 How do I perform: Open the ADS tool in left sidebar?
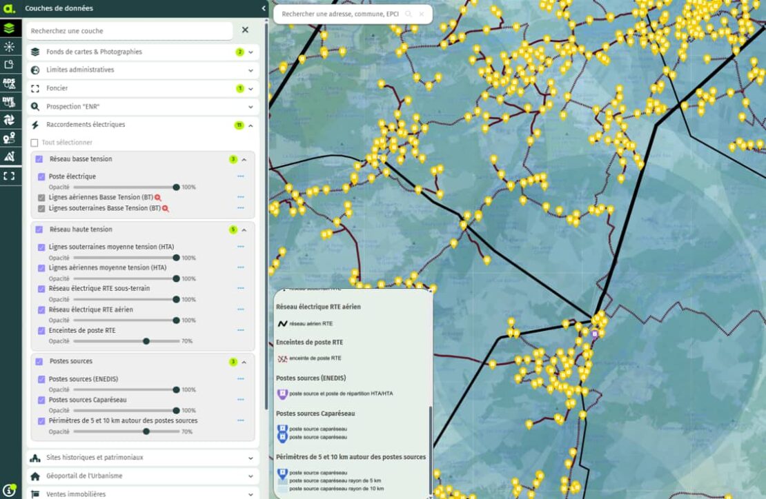point(9,83)
